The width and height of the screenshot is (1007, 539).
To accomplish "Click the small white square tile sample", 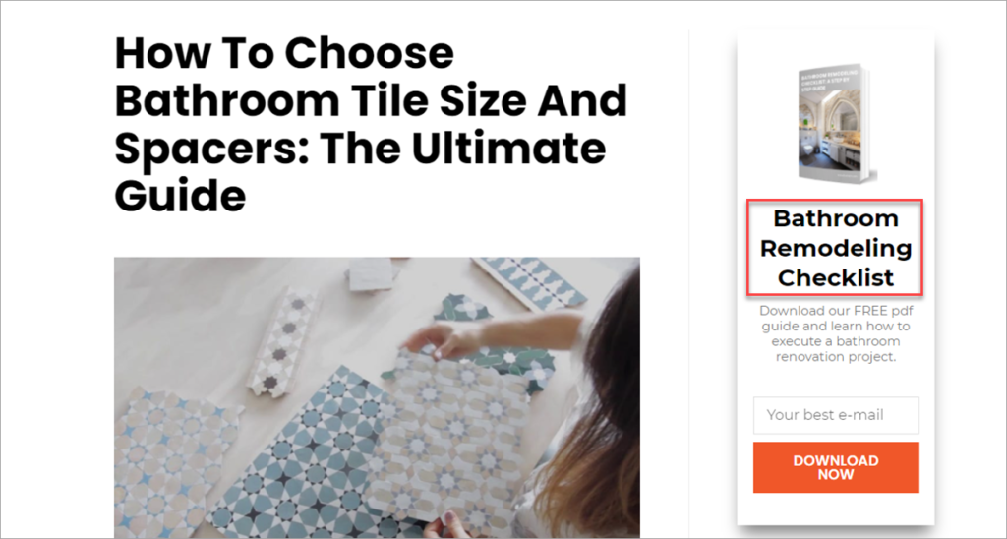I will [371, 273].
